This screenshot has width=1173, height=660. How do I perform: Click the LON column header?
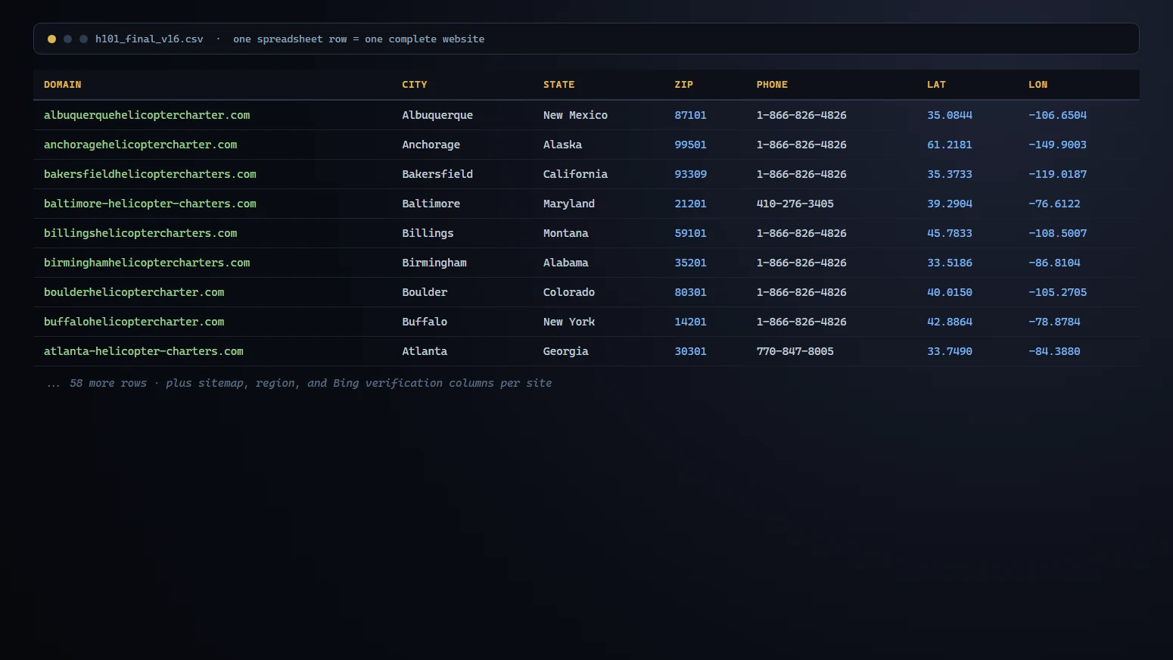(x=1038, y=85)
